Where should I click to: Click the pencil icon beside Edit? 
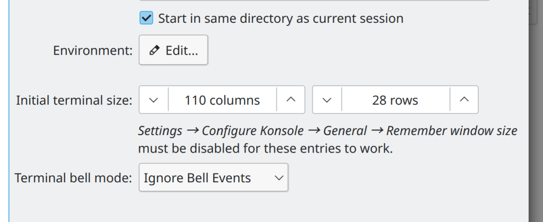tap(154, 50)
